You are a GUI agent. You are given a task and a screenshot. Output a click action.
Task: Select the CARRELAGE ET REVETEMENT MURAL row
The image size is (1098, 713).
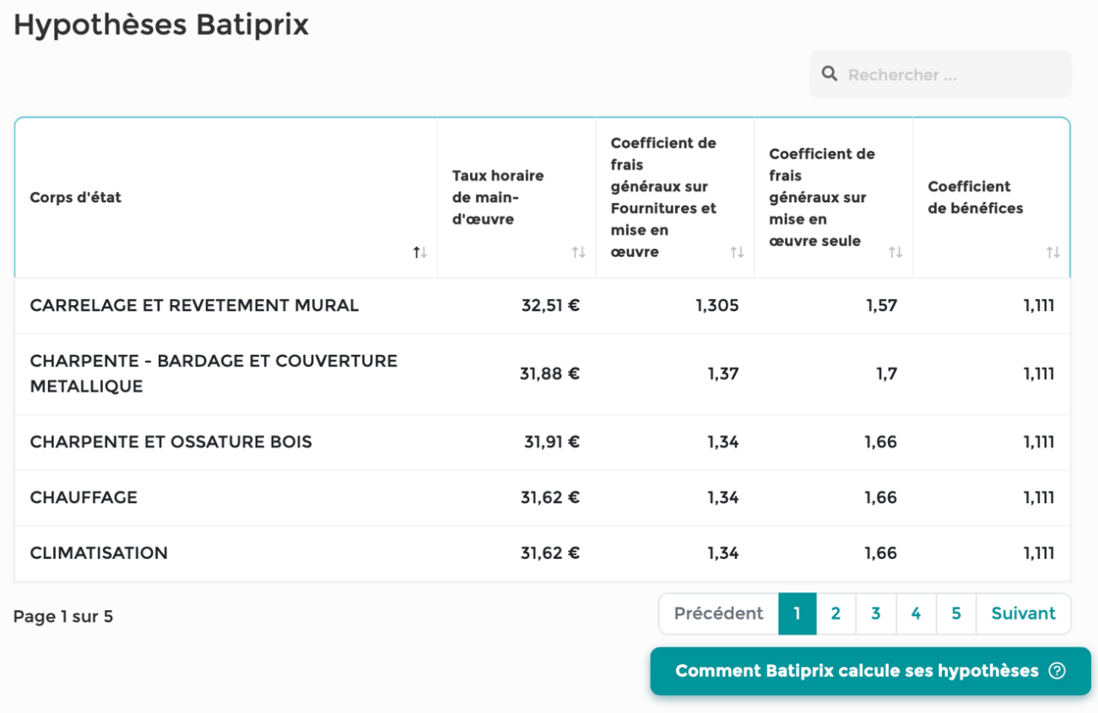point(194,305)
